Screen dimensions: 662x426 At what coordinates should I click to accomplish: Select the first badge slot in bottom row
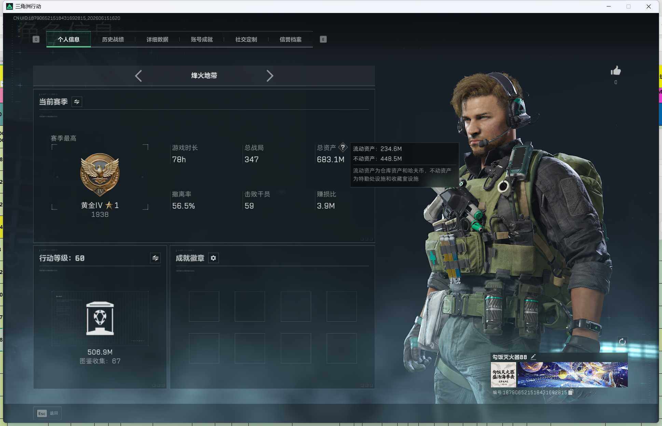pos(204,348)
